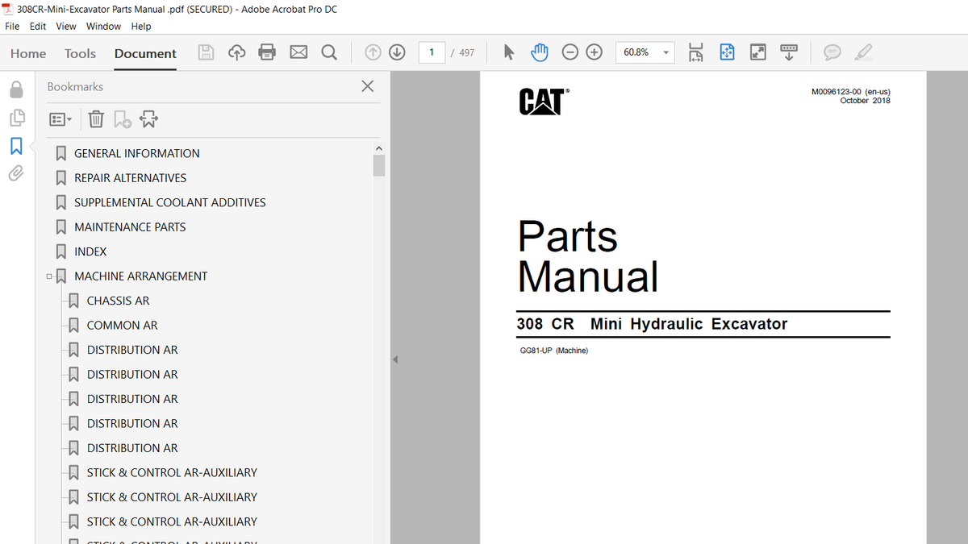Zoom in with plus icon
The width and height of the screenshot is (968, 544).
click(x=595, y=52)
